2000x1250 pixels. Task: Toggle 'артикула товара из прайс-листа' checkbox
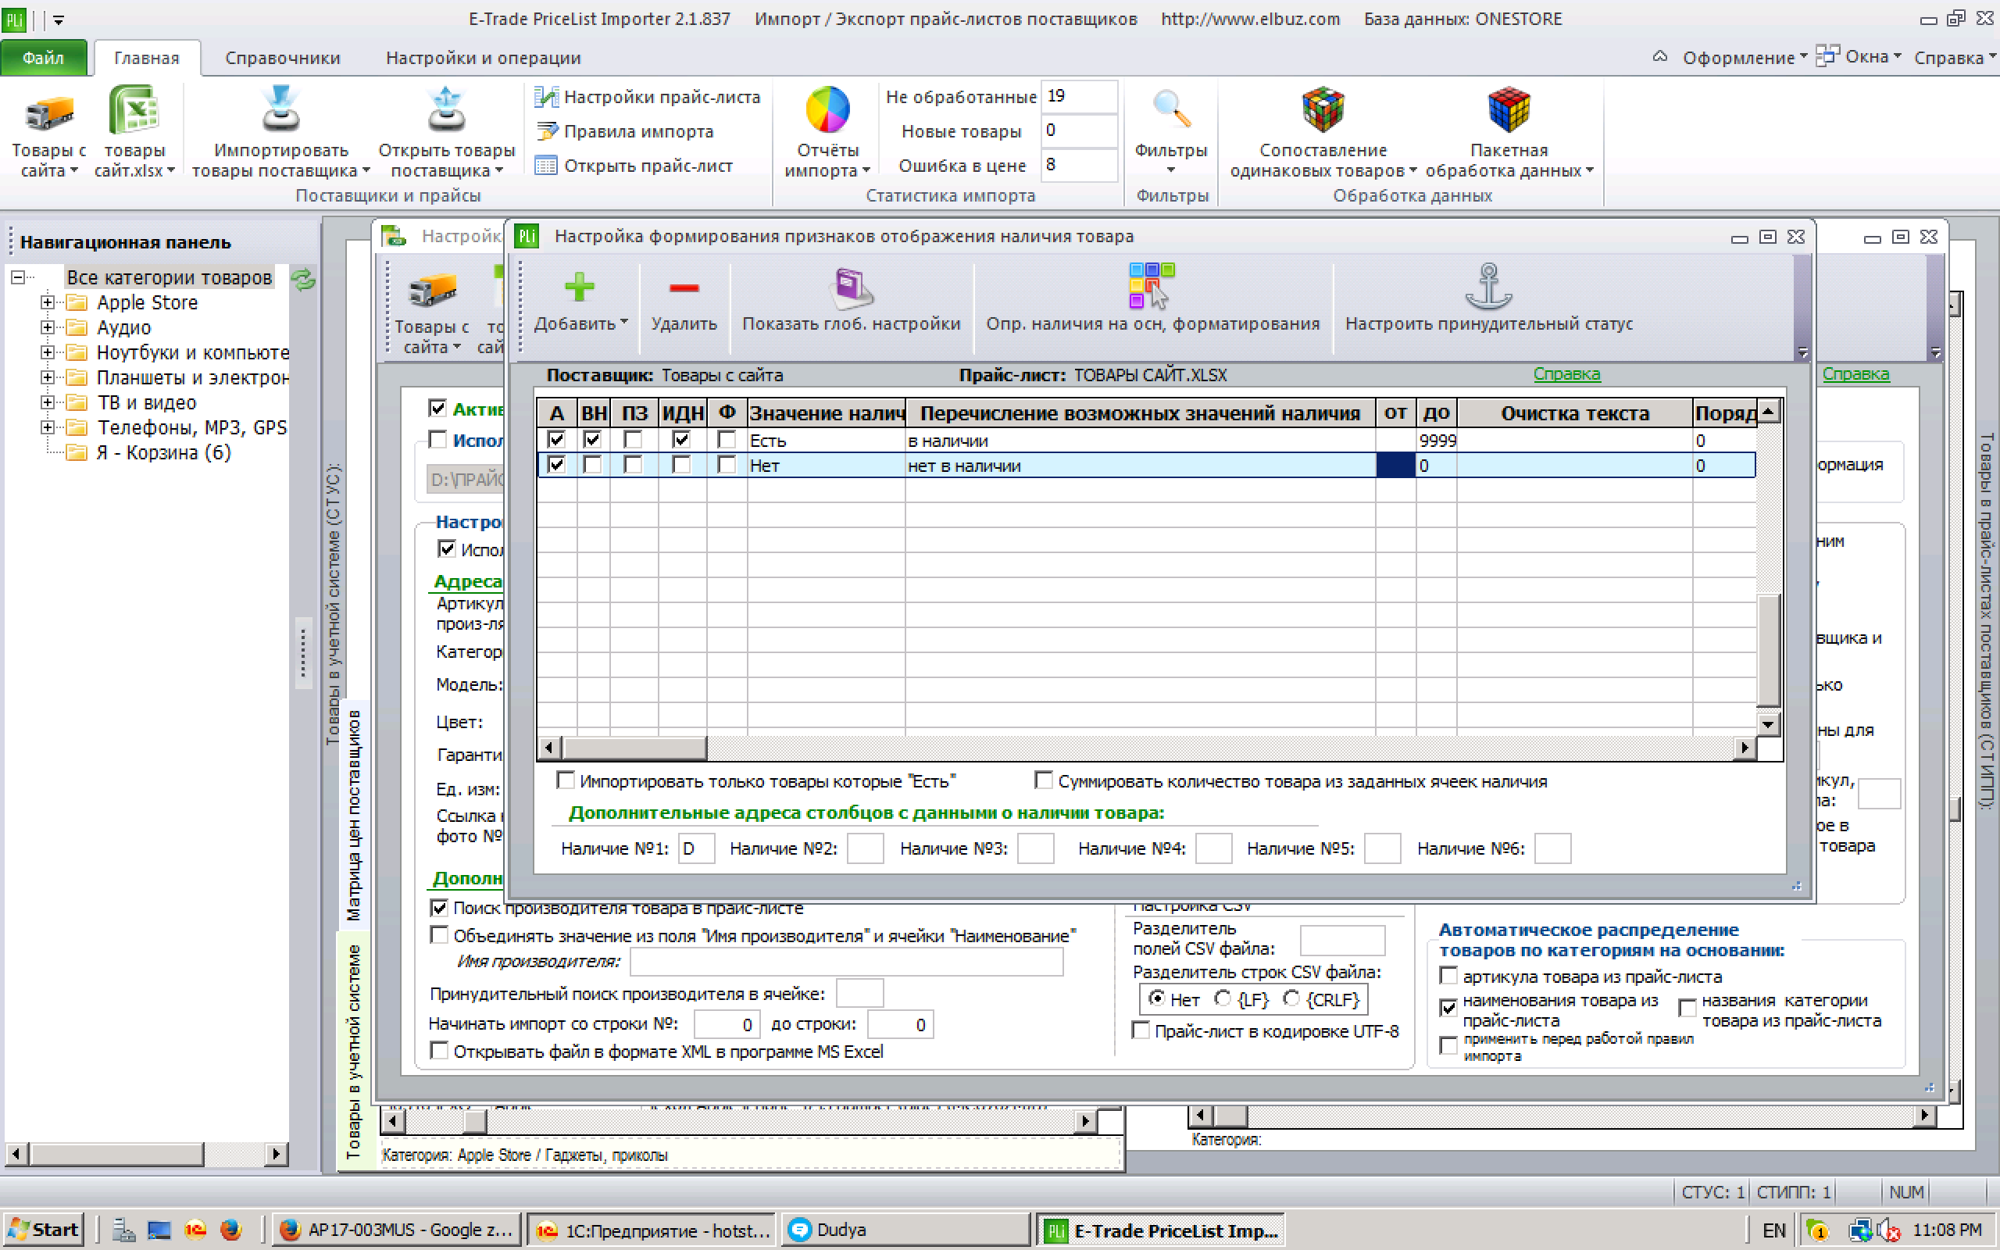coord(1448,976)
